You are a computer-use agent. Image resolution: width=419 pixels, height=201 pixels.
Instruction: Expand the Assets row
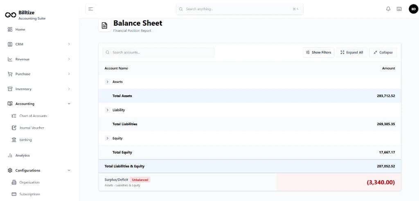pos(108,82)
